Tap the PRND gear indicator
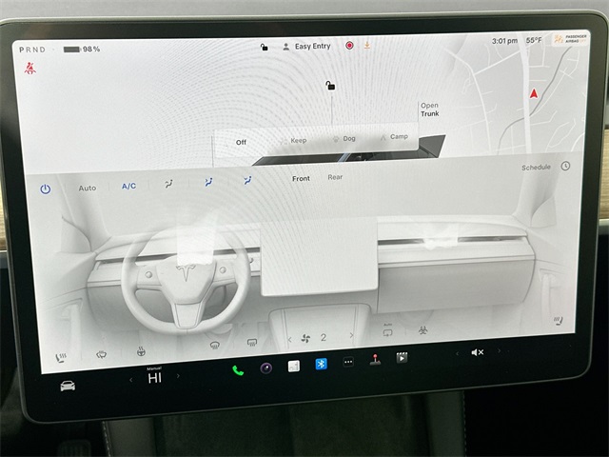 click(32, 50)
